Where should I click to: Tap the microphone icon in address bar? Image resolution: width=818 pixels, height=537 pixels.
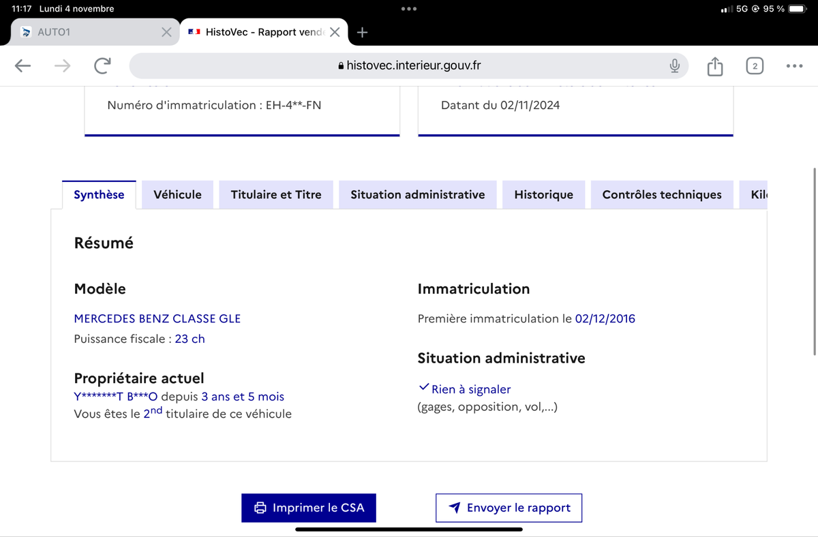(x=674, y=65)
